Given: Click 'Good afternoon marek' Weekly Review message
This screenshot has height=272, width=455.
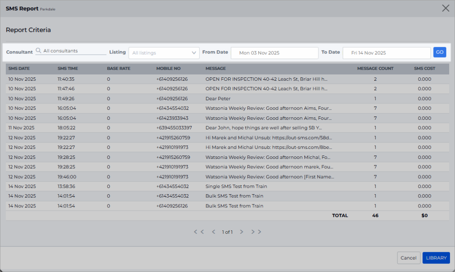Looking at the screenshot, I should 269,167.
